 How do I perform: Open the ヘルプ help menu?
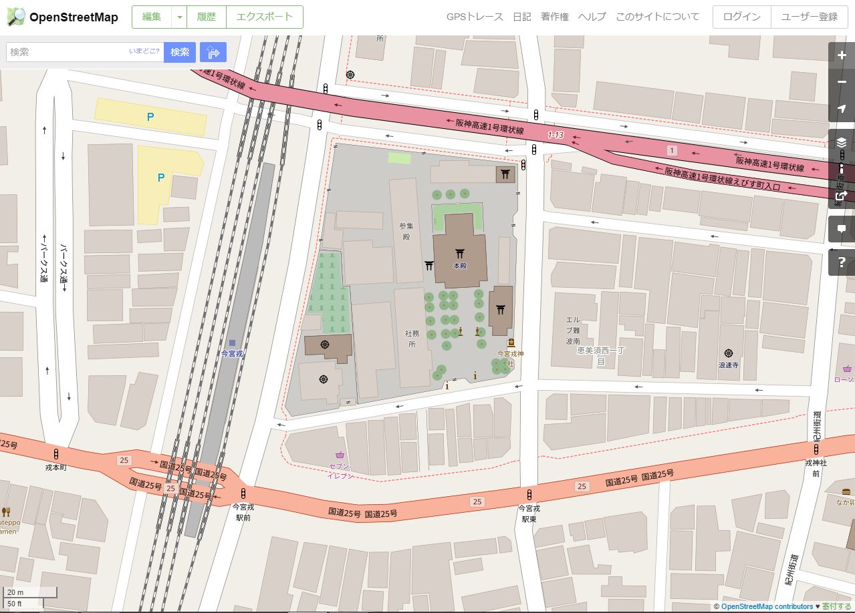(x=592, y=17)
